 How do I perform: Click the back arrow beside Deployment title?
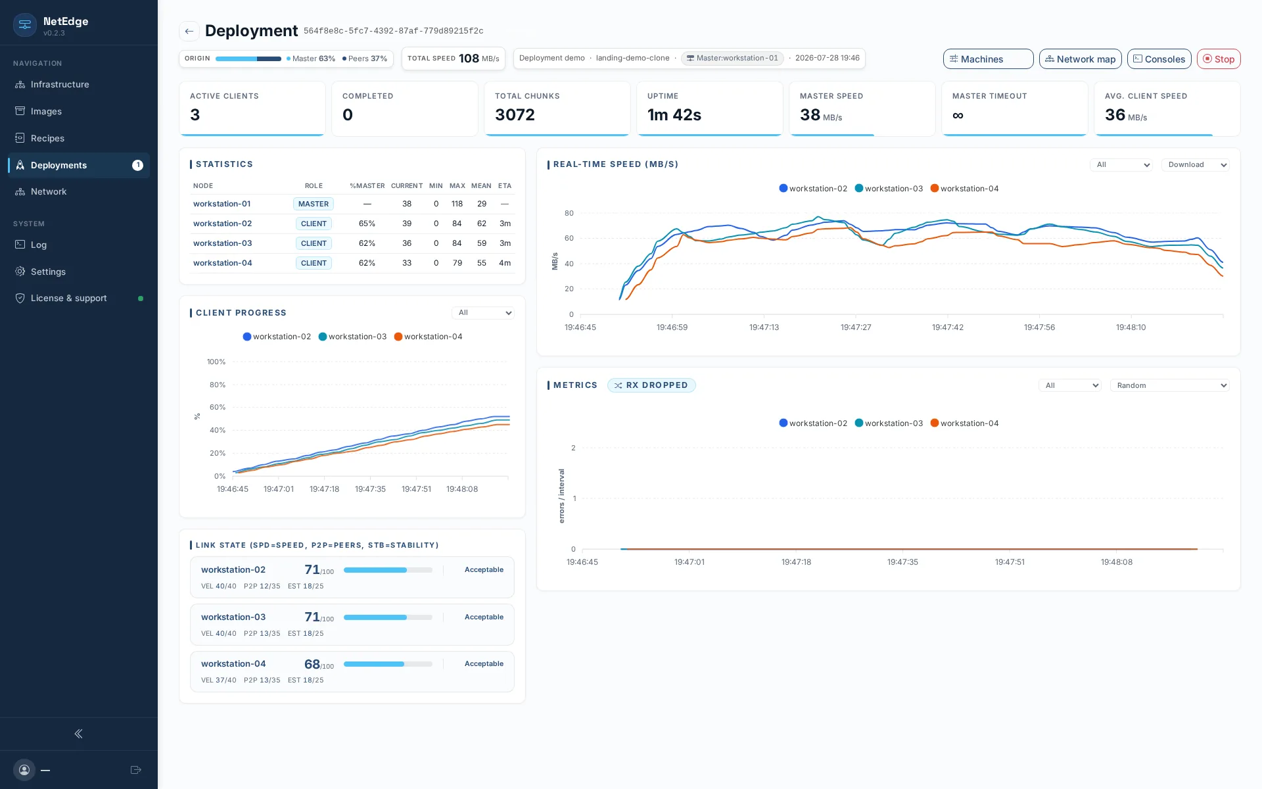pyautogui.click(x=189, y=31)
